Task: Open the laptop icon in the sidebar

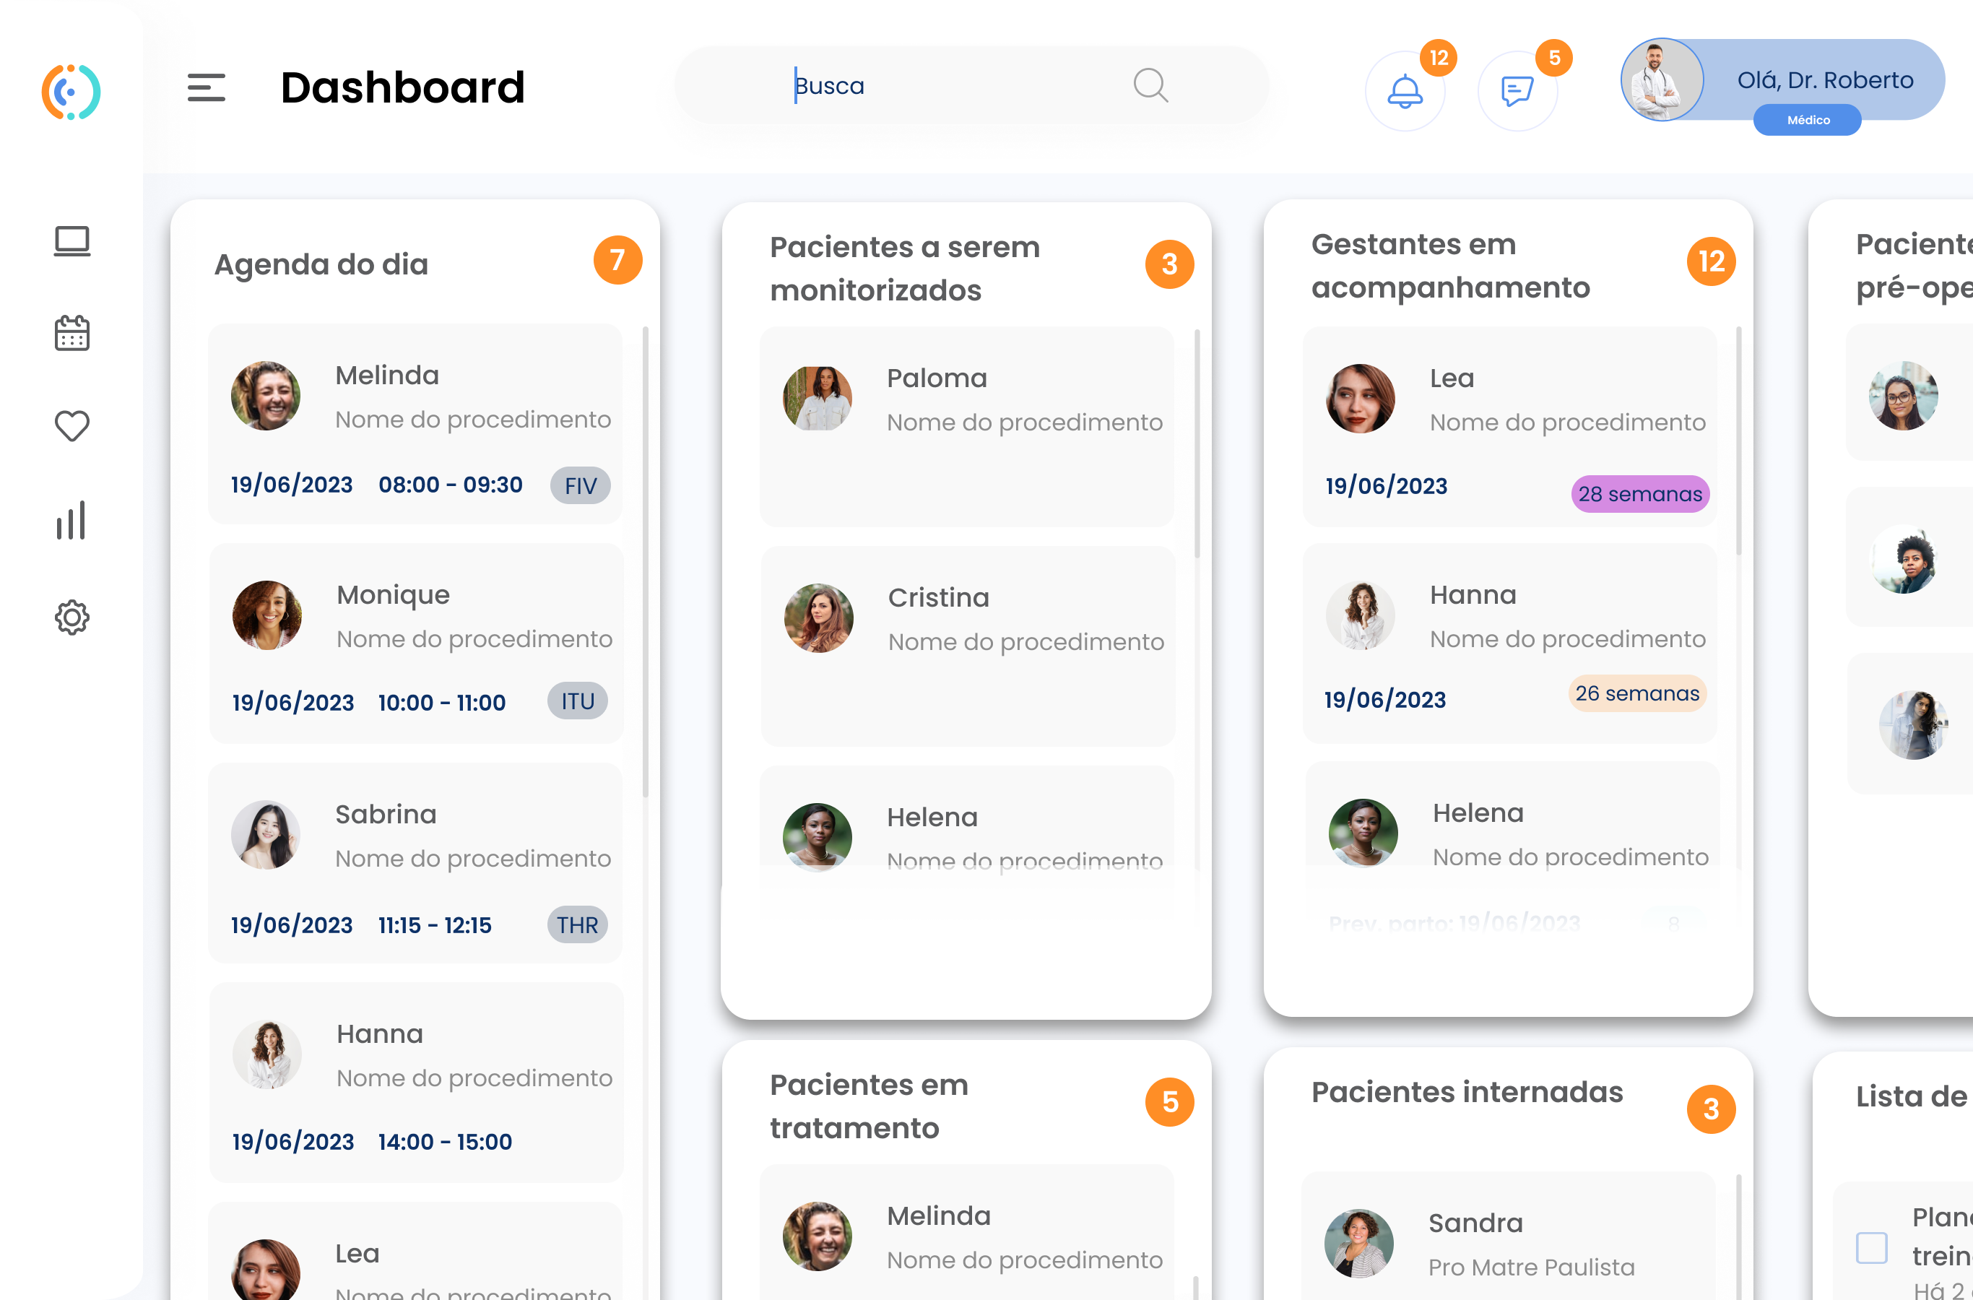Action: coord(72,241)
